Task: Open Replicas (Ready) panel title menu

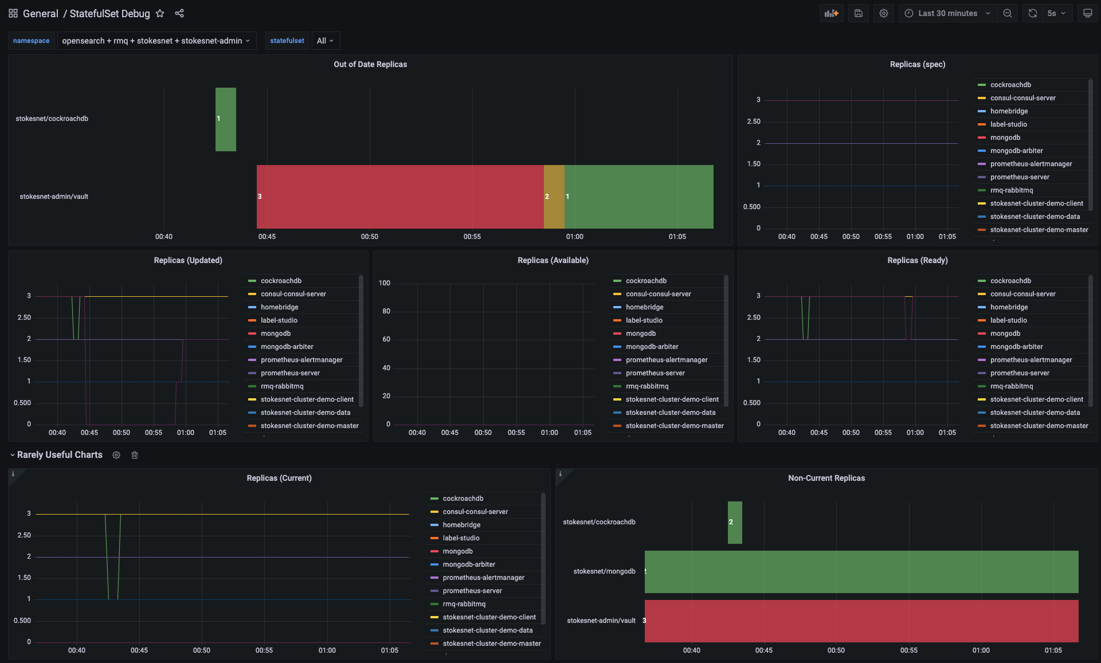Action: [x=918, y=260]
